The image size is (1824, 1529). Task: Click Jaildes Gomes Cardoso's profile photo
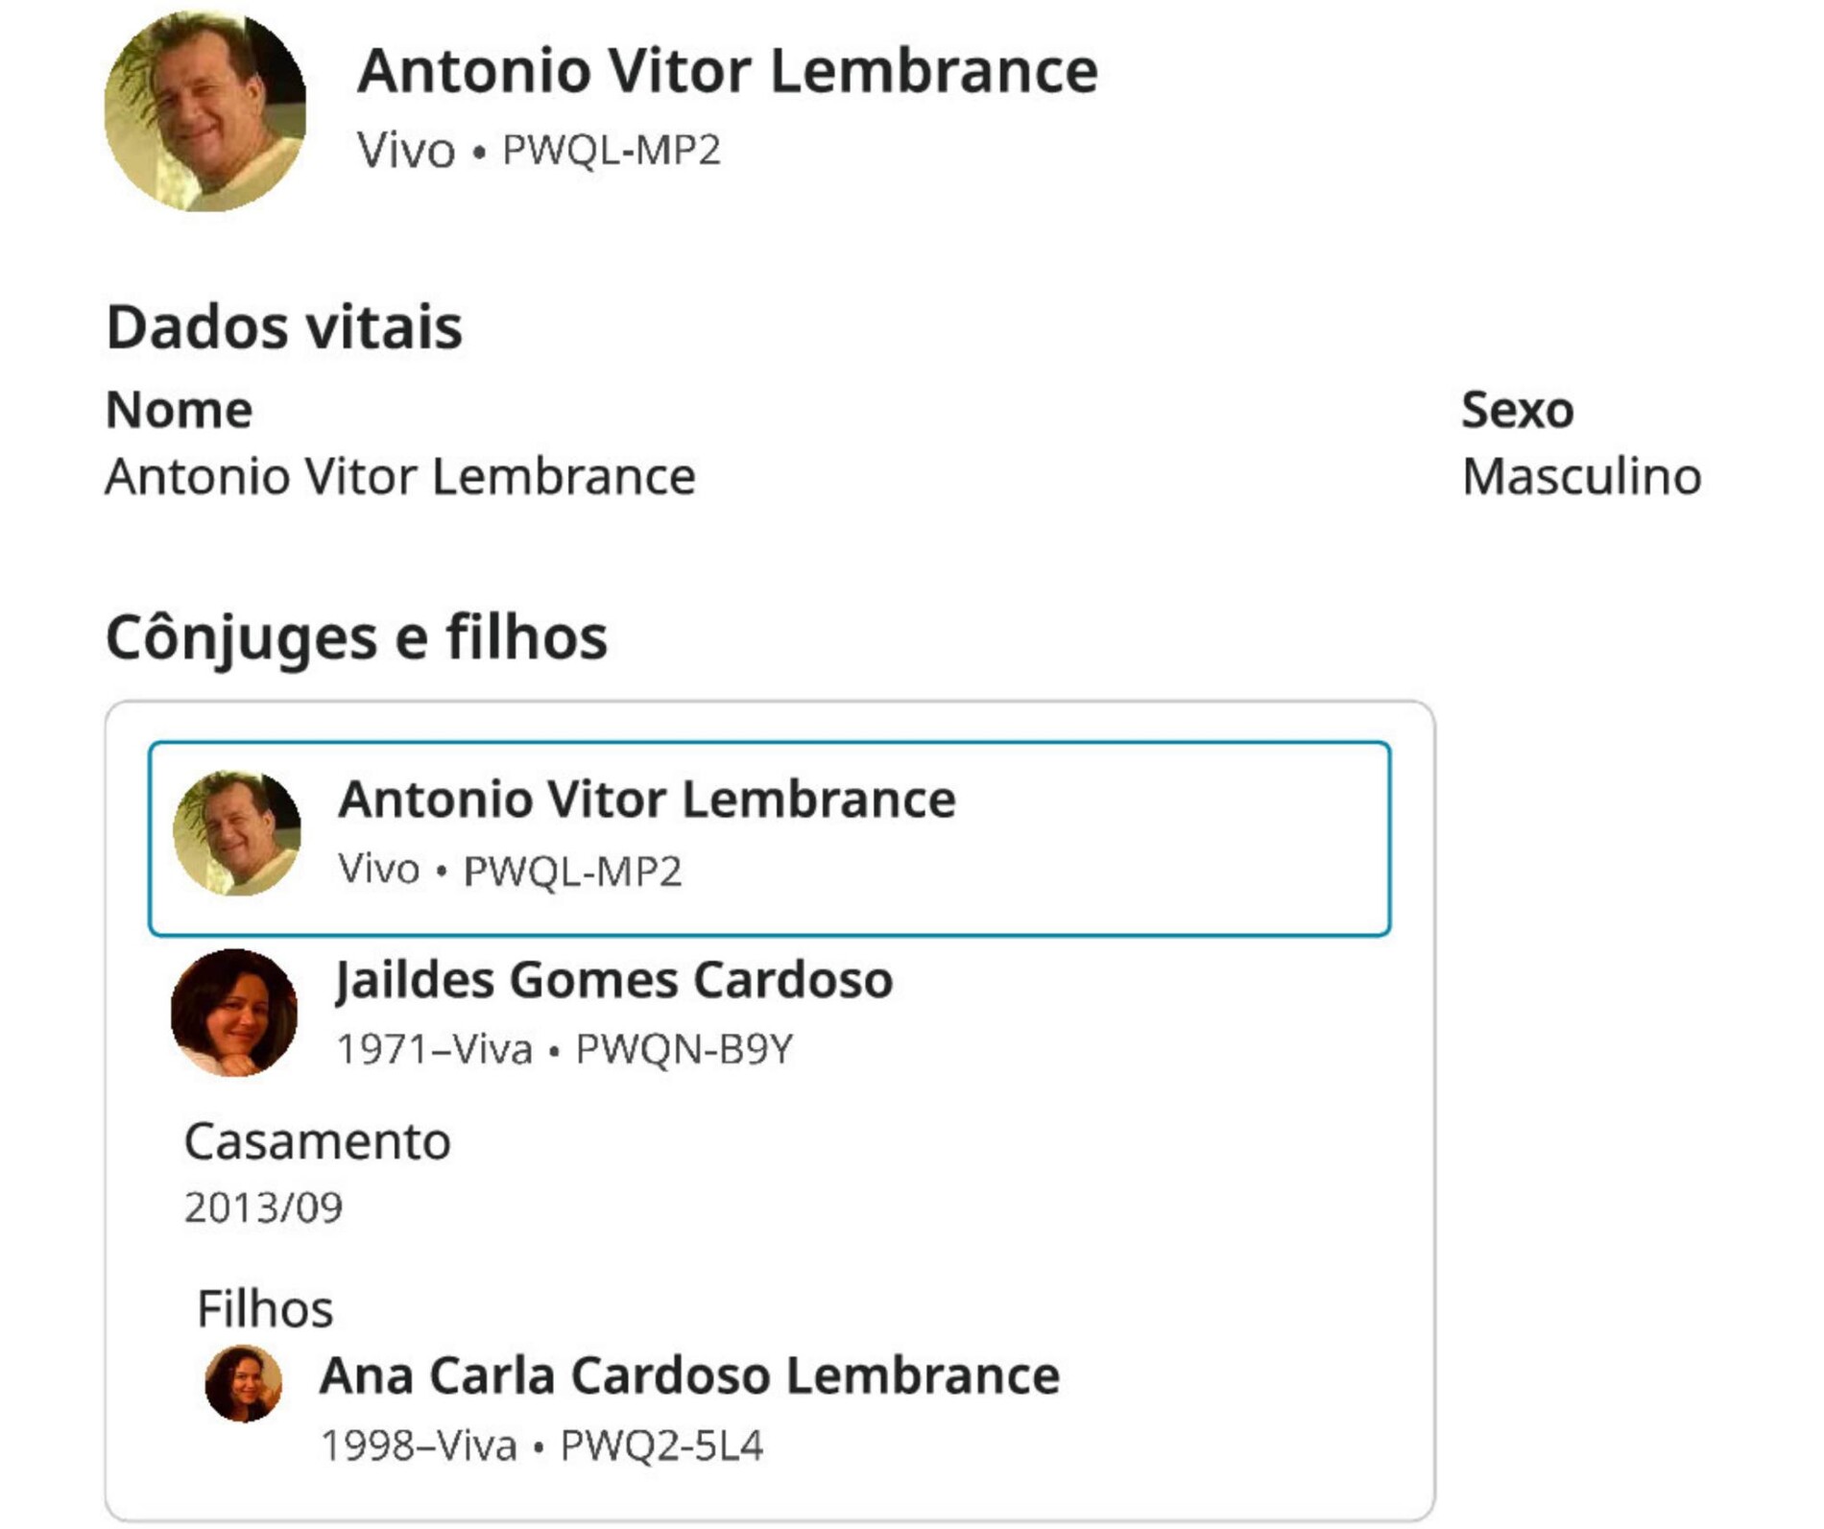(234, 1013)
